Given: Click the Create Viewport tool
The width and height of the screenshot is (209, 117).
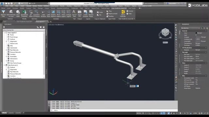Looking at the screenshot, I should tap(86, 14).
